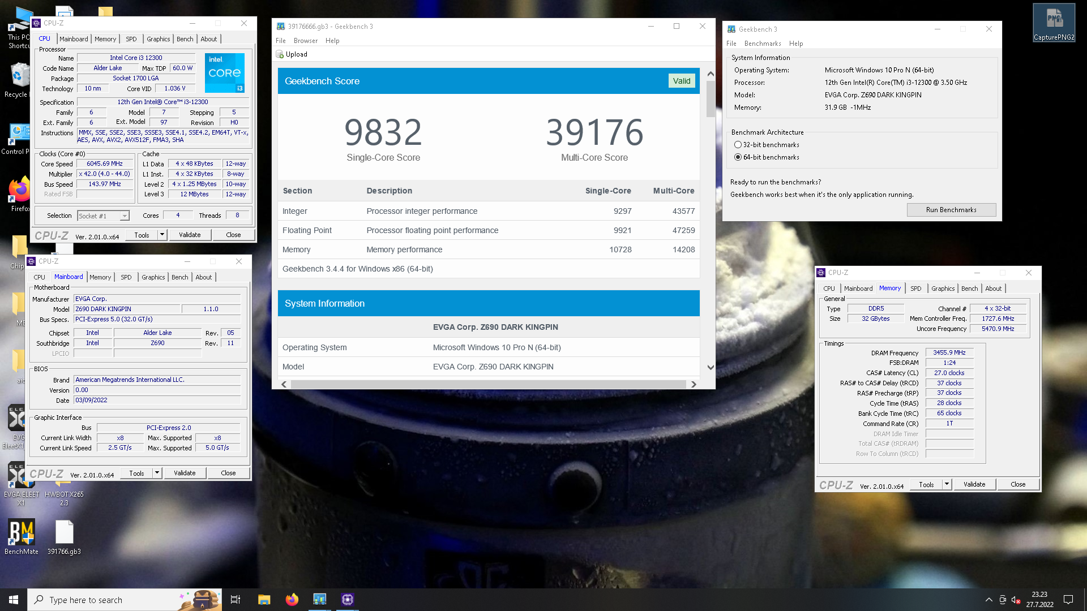Viewport: 1087px width, 611px height.
Task: Click scroll-up arrow in Geekbench results
Action: [x=711, y=74]
